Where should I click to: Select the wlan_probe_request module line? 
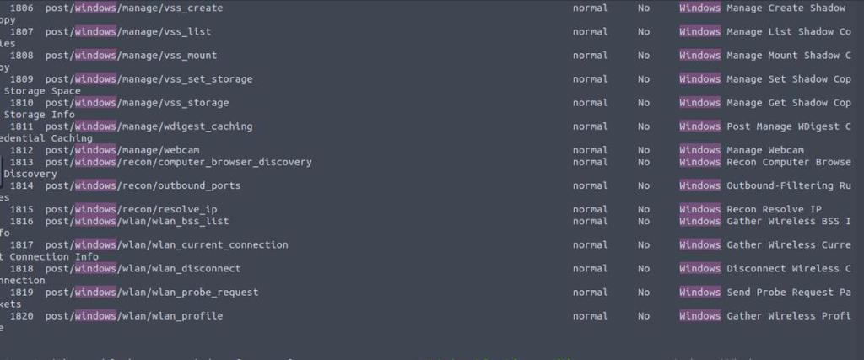pyautogui.click(x=152, y=293)
